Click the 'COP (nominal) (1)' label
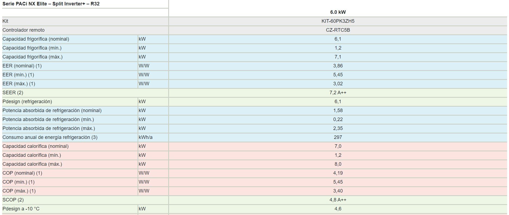 (x=22, y=173)
